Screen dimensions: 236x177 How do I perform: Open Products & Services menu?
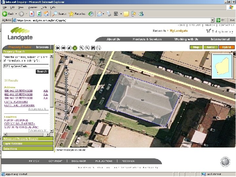147,39
